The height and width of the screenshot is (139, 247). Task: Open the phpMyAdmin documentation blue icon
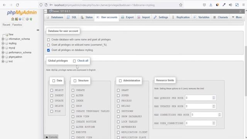tap(20, 19)
